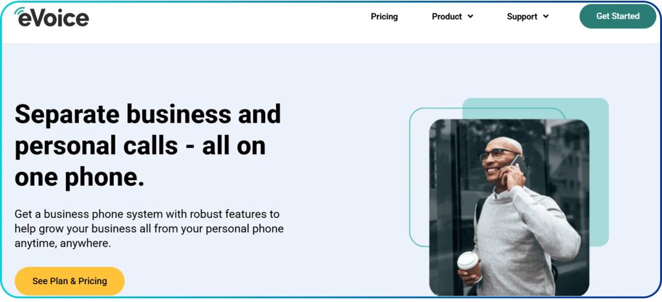Click the "anytime, anywhere." text line

(63, 243)
